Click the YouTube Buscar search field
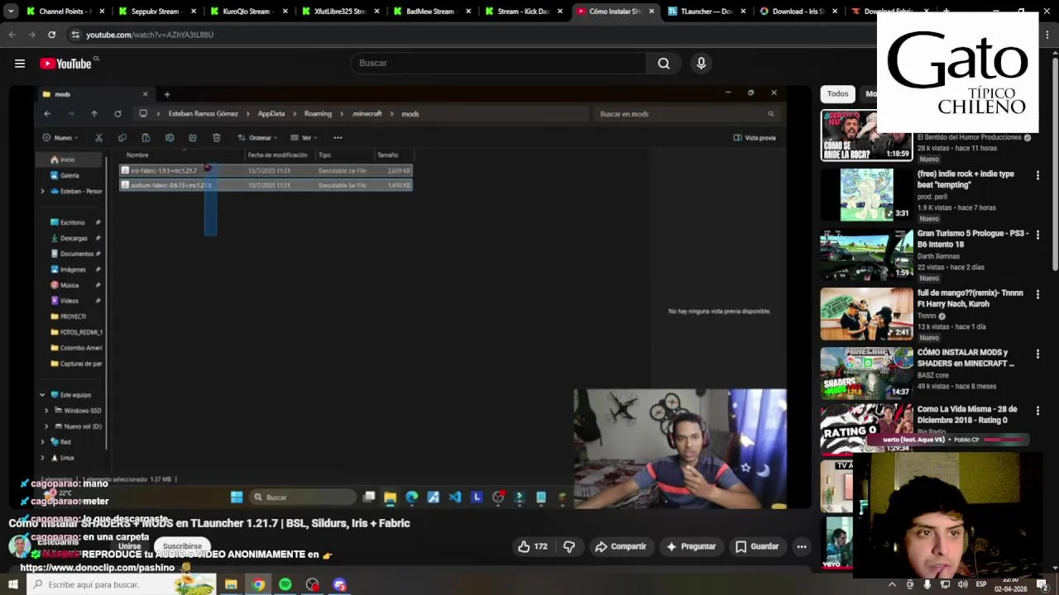Viewport: 1059px width, 595px height. (x=499, y=63)
